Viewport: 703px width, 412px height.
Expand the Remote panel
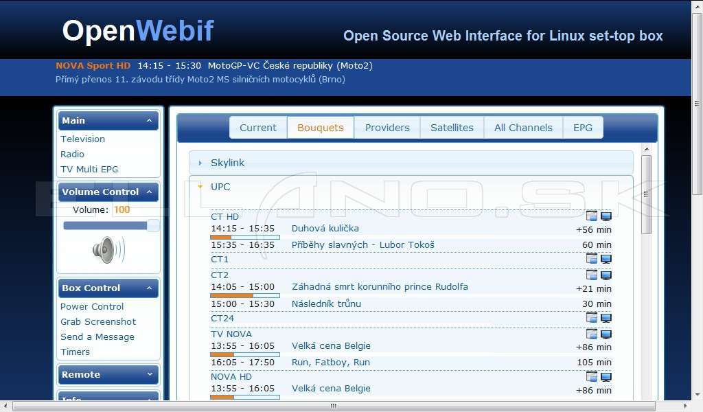pyautogui.click(x=150, y=374)
